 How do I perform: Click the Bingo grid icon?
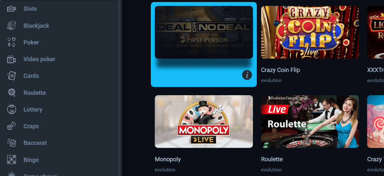12,160
